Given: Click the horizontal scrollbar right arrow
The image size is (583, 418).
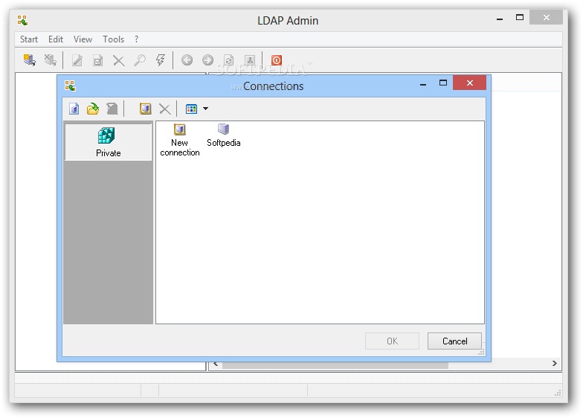Looking at the screenshot, I should pyautogui.click(x=555, y=363).
